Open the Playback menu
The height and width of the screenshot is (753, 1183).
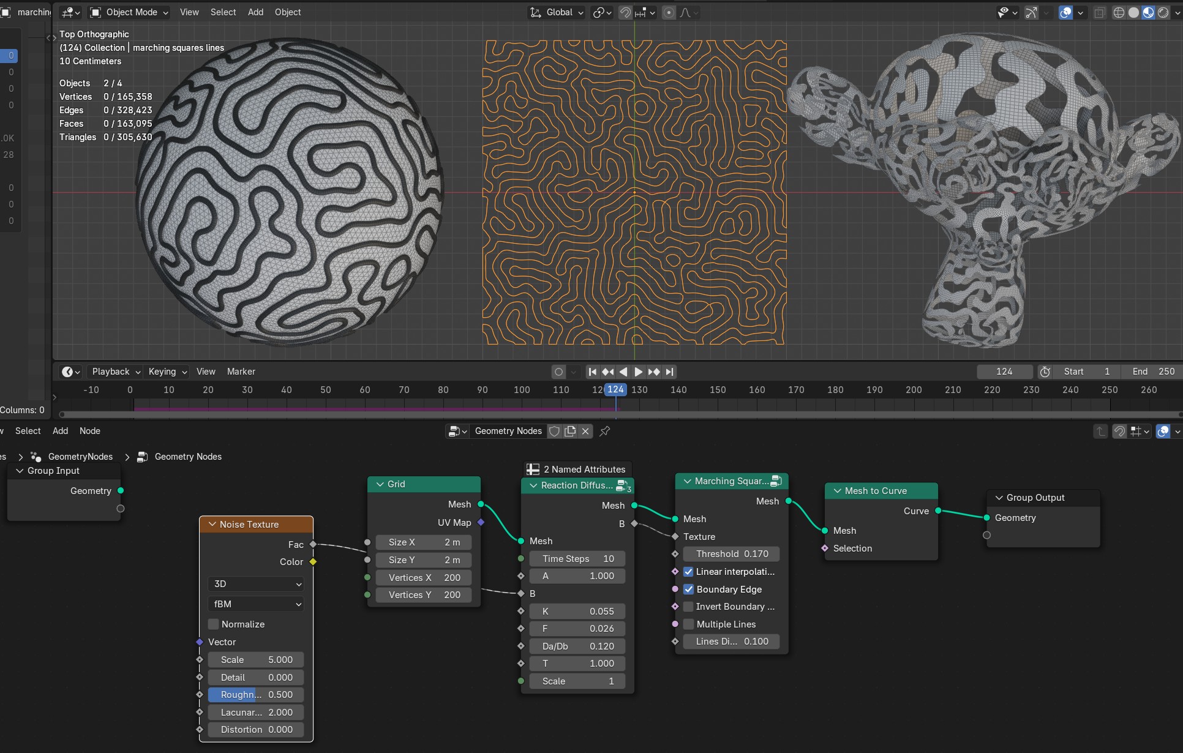[x=116, y=372]
